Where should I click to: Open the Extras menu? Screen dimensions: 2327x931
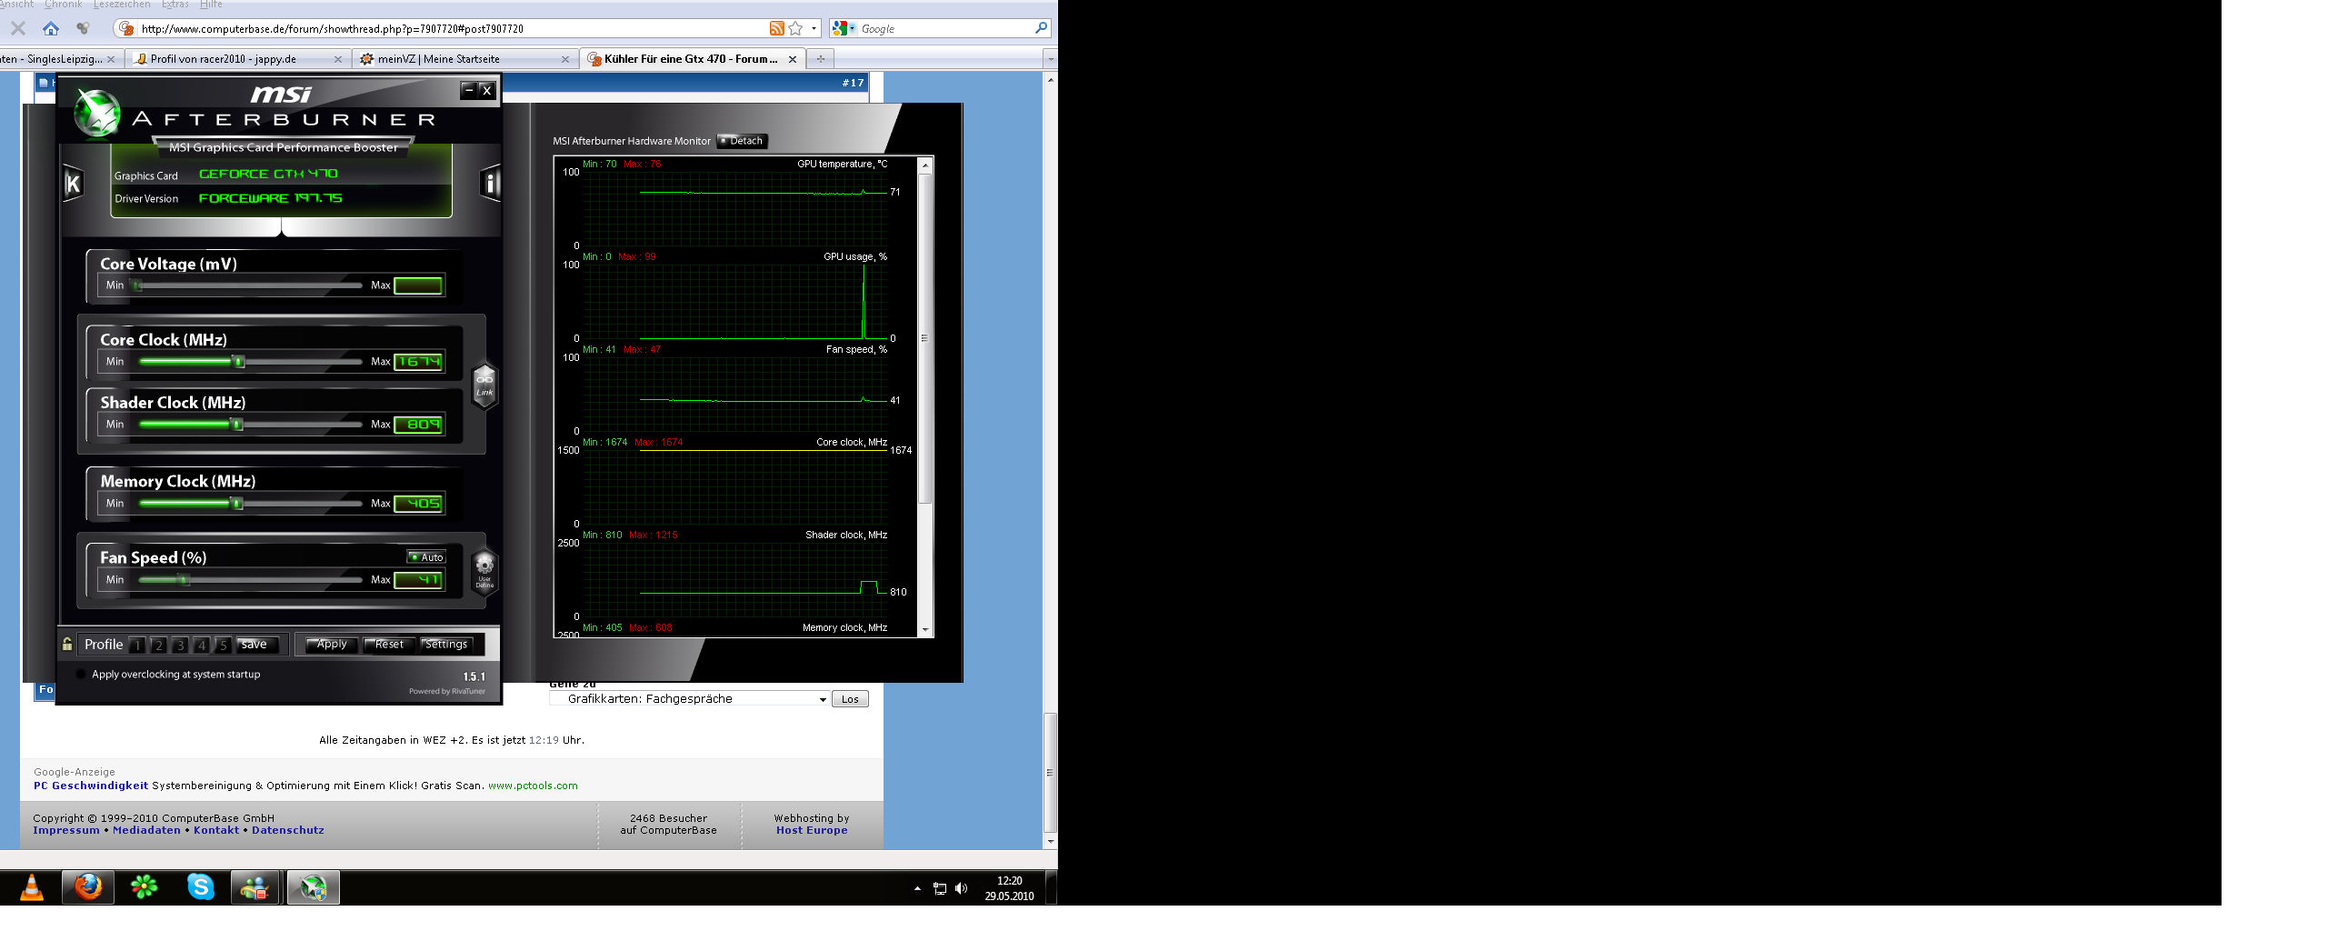pyautogui.click(x=175, y=5)
